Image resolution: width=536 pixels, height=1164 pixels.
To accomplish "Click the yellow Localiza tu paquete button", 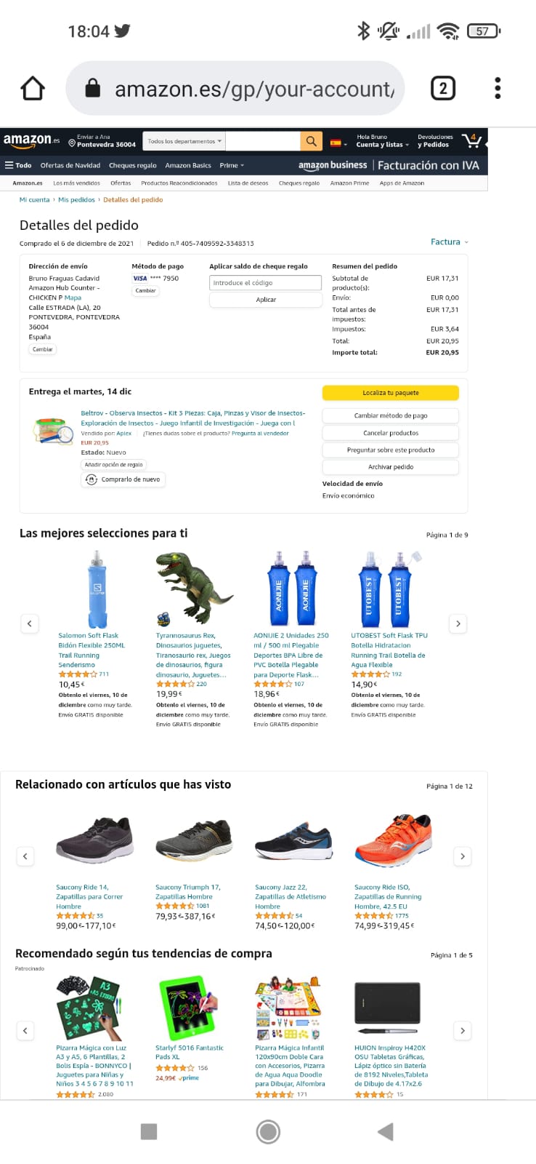I will click(391, 393).
